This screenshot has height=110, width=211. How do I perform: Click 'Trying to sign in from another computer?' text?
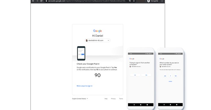140,64
